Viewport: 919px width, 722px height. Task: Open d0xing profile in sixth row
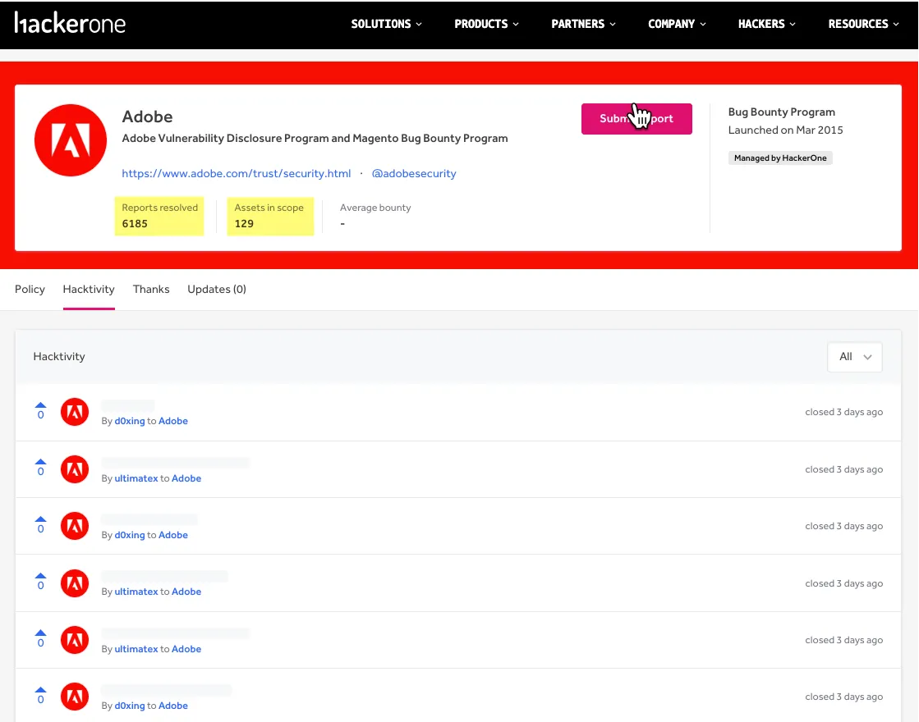[x=130, y=706]
